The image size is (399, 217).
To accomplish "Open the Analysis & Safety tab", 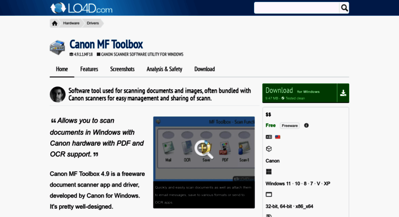I will (x=164, y=69).
